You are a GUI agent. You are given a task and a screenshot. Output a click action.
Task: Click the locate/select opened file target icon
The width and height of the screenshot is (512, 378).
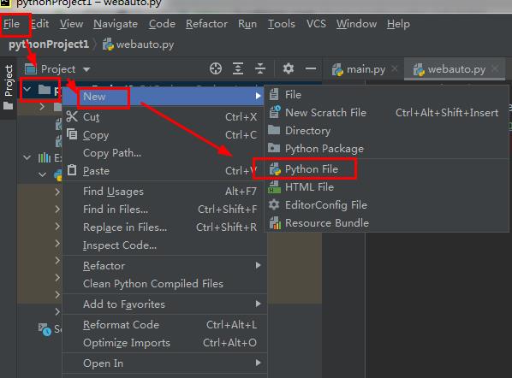tap(216, 68)
